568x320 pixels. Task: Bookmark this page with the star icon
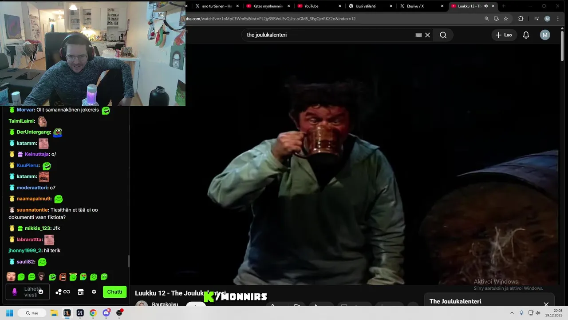point(506,19)
